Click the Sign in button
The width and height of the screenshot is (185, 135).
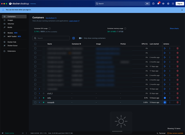pyautogui.click(x=180, y=4)
